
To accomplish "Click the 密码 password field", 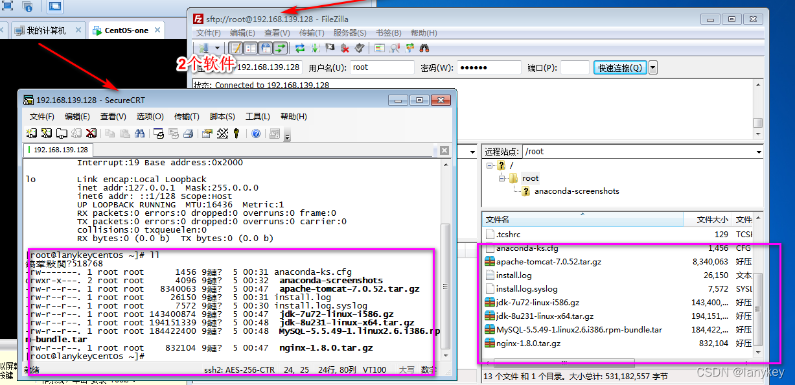I will tap(489, 67).
